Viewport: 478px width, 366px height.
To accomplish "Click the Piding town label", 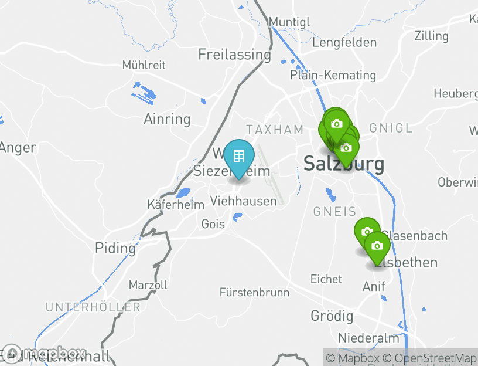I will click(115, 248).
